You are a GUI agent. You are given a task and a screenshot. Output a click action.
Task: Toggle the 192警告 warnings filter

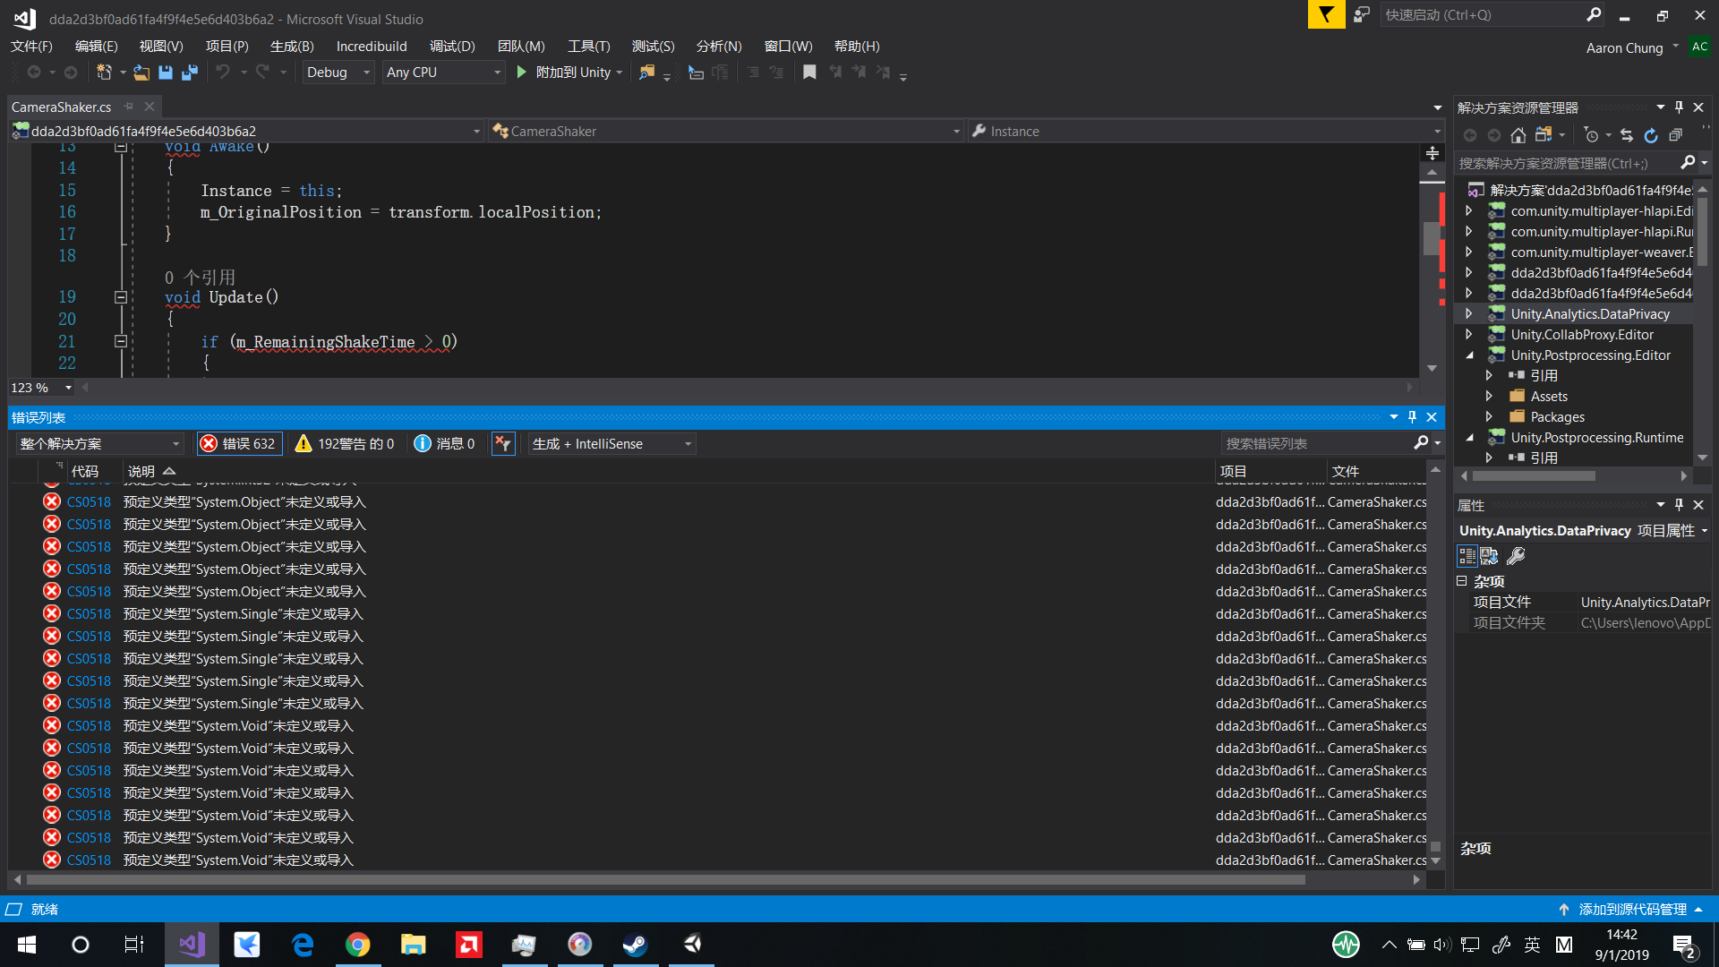pos(344,442)
